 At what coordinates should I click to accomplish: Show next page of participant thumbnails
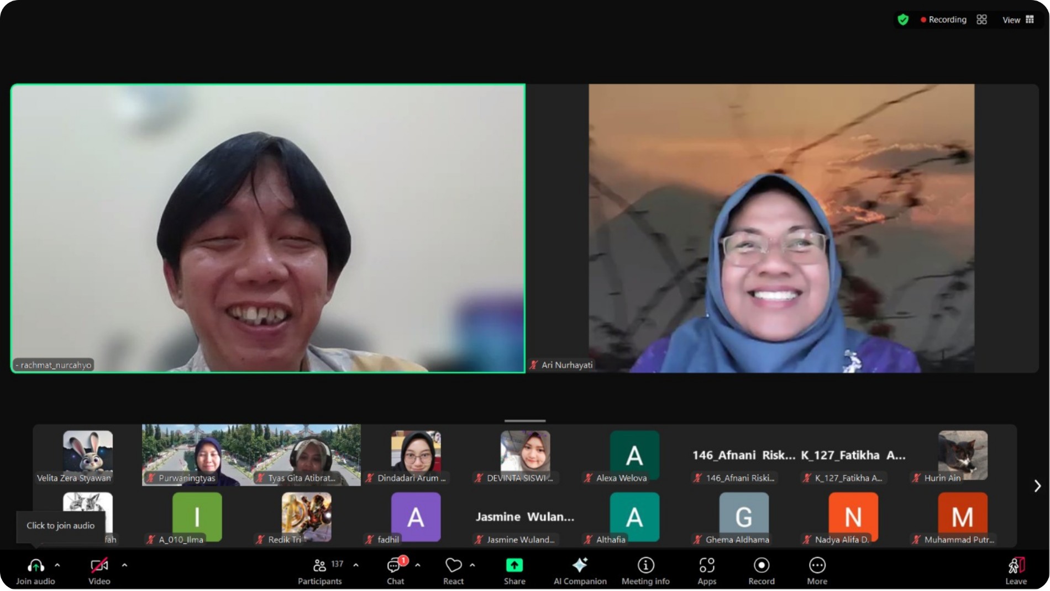(x=1037, y=486)
